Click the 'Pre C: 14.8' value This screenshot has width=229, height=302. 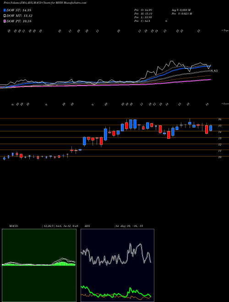click(x=142, y=21)
